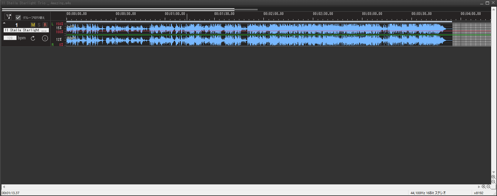
Task: Maximize the audio editor window
Action: coord(487,3)
